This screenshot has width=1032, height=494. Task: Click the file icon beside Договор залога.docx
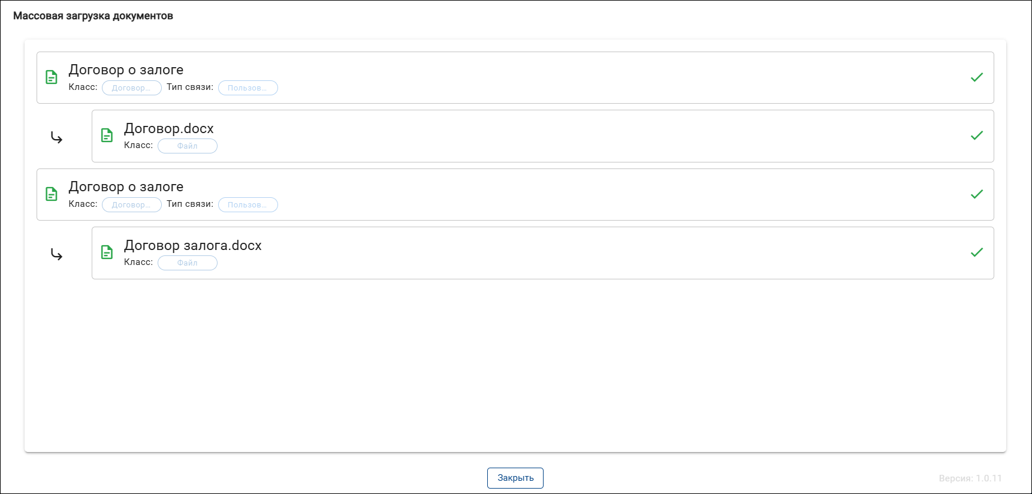[107, 252]
